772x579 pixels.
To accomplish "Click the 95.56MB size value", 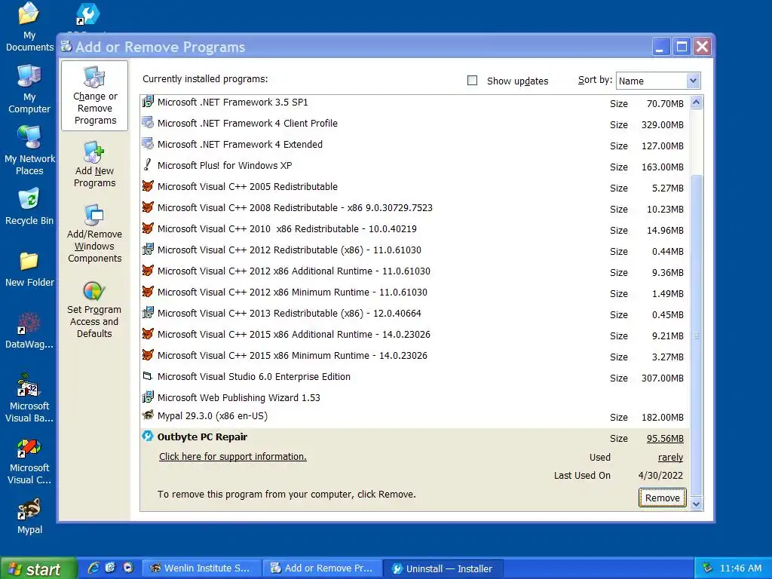I will 665,439.
